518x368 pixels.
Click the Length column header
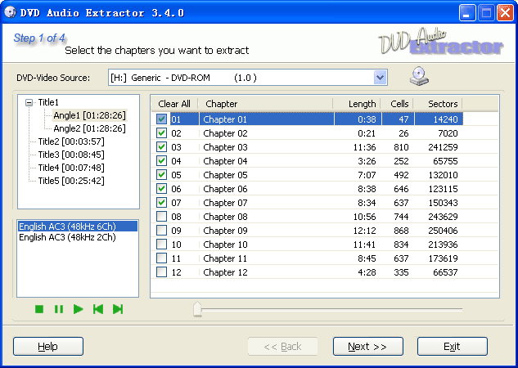tap(357, 104)
